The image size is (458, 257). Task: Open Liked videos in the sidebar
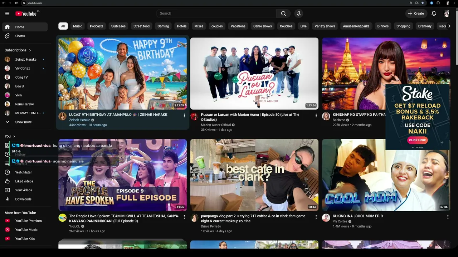tap(25, 181)
